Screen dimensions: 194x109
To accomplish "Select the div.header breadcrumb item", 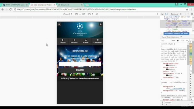I will (176, 34).
